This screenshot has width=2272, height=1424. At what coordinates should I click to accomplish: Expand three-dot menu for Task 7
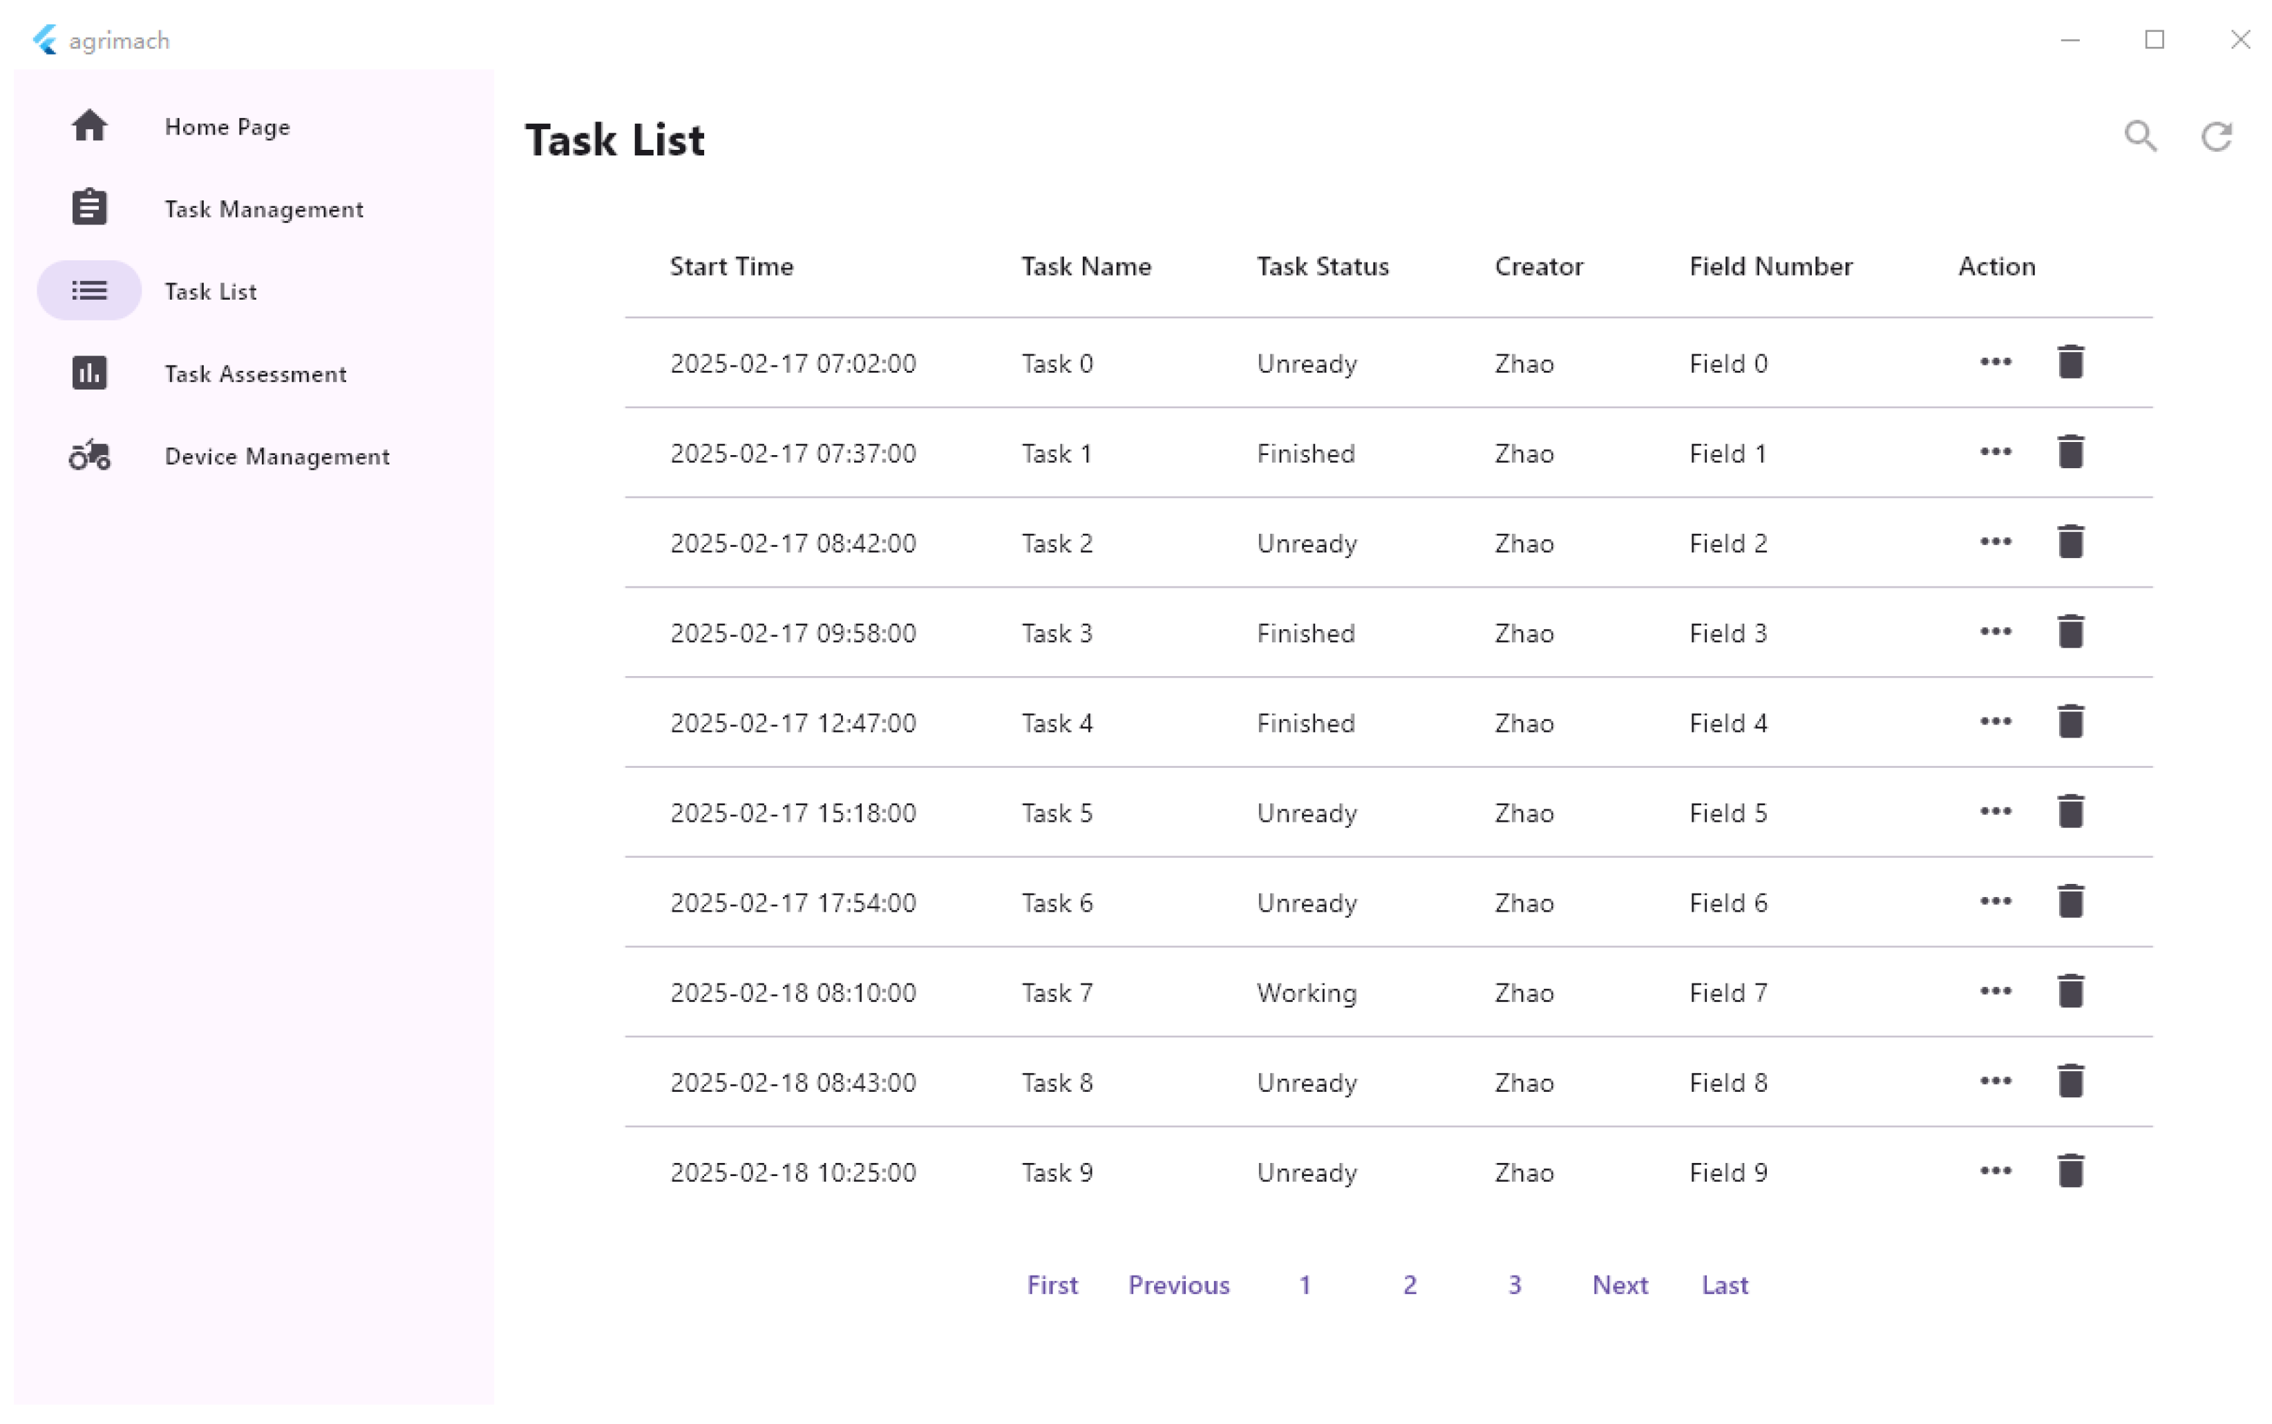coord(1995,992)
